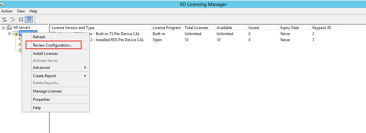Open the Action menu

[7, 11]
